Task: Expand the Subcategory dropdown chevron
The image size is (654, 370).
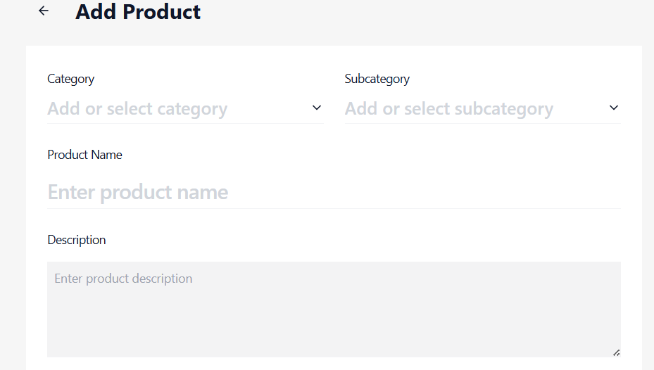Action: pyautogui.click(x=614, y=108)
